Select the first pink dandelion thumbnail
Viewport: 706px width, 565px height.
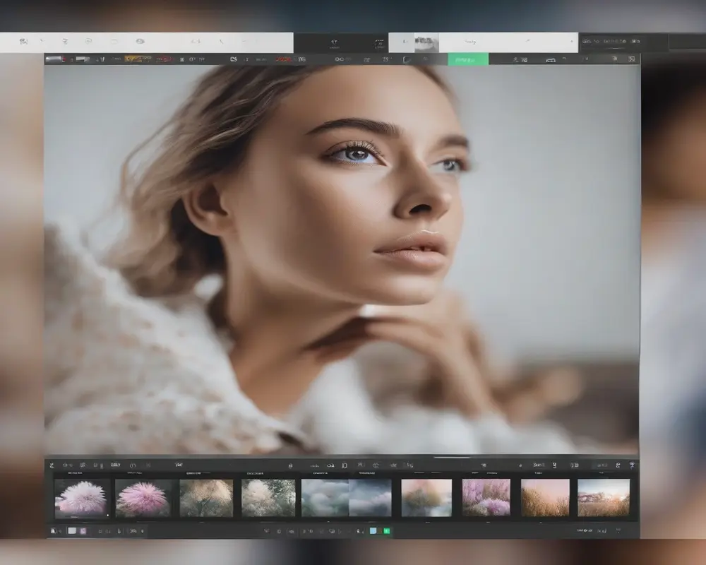click(x=82, y=499)
